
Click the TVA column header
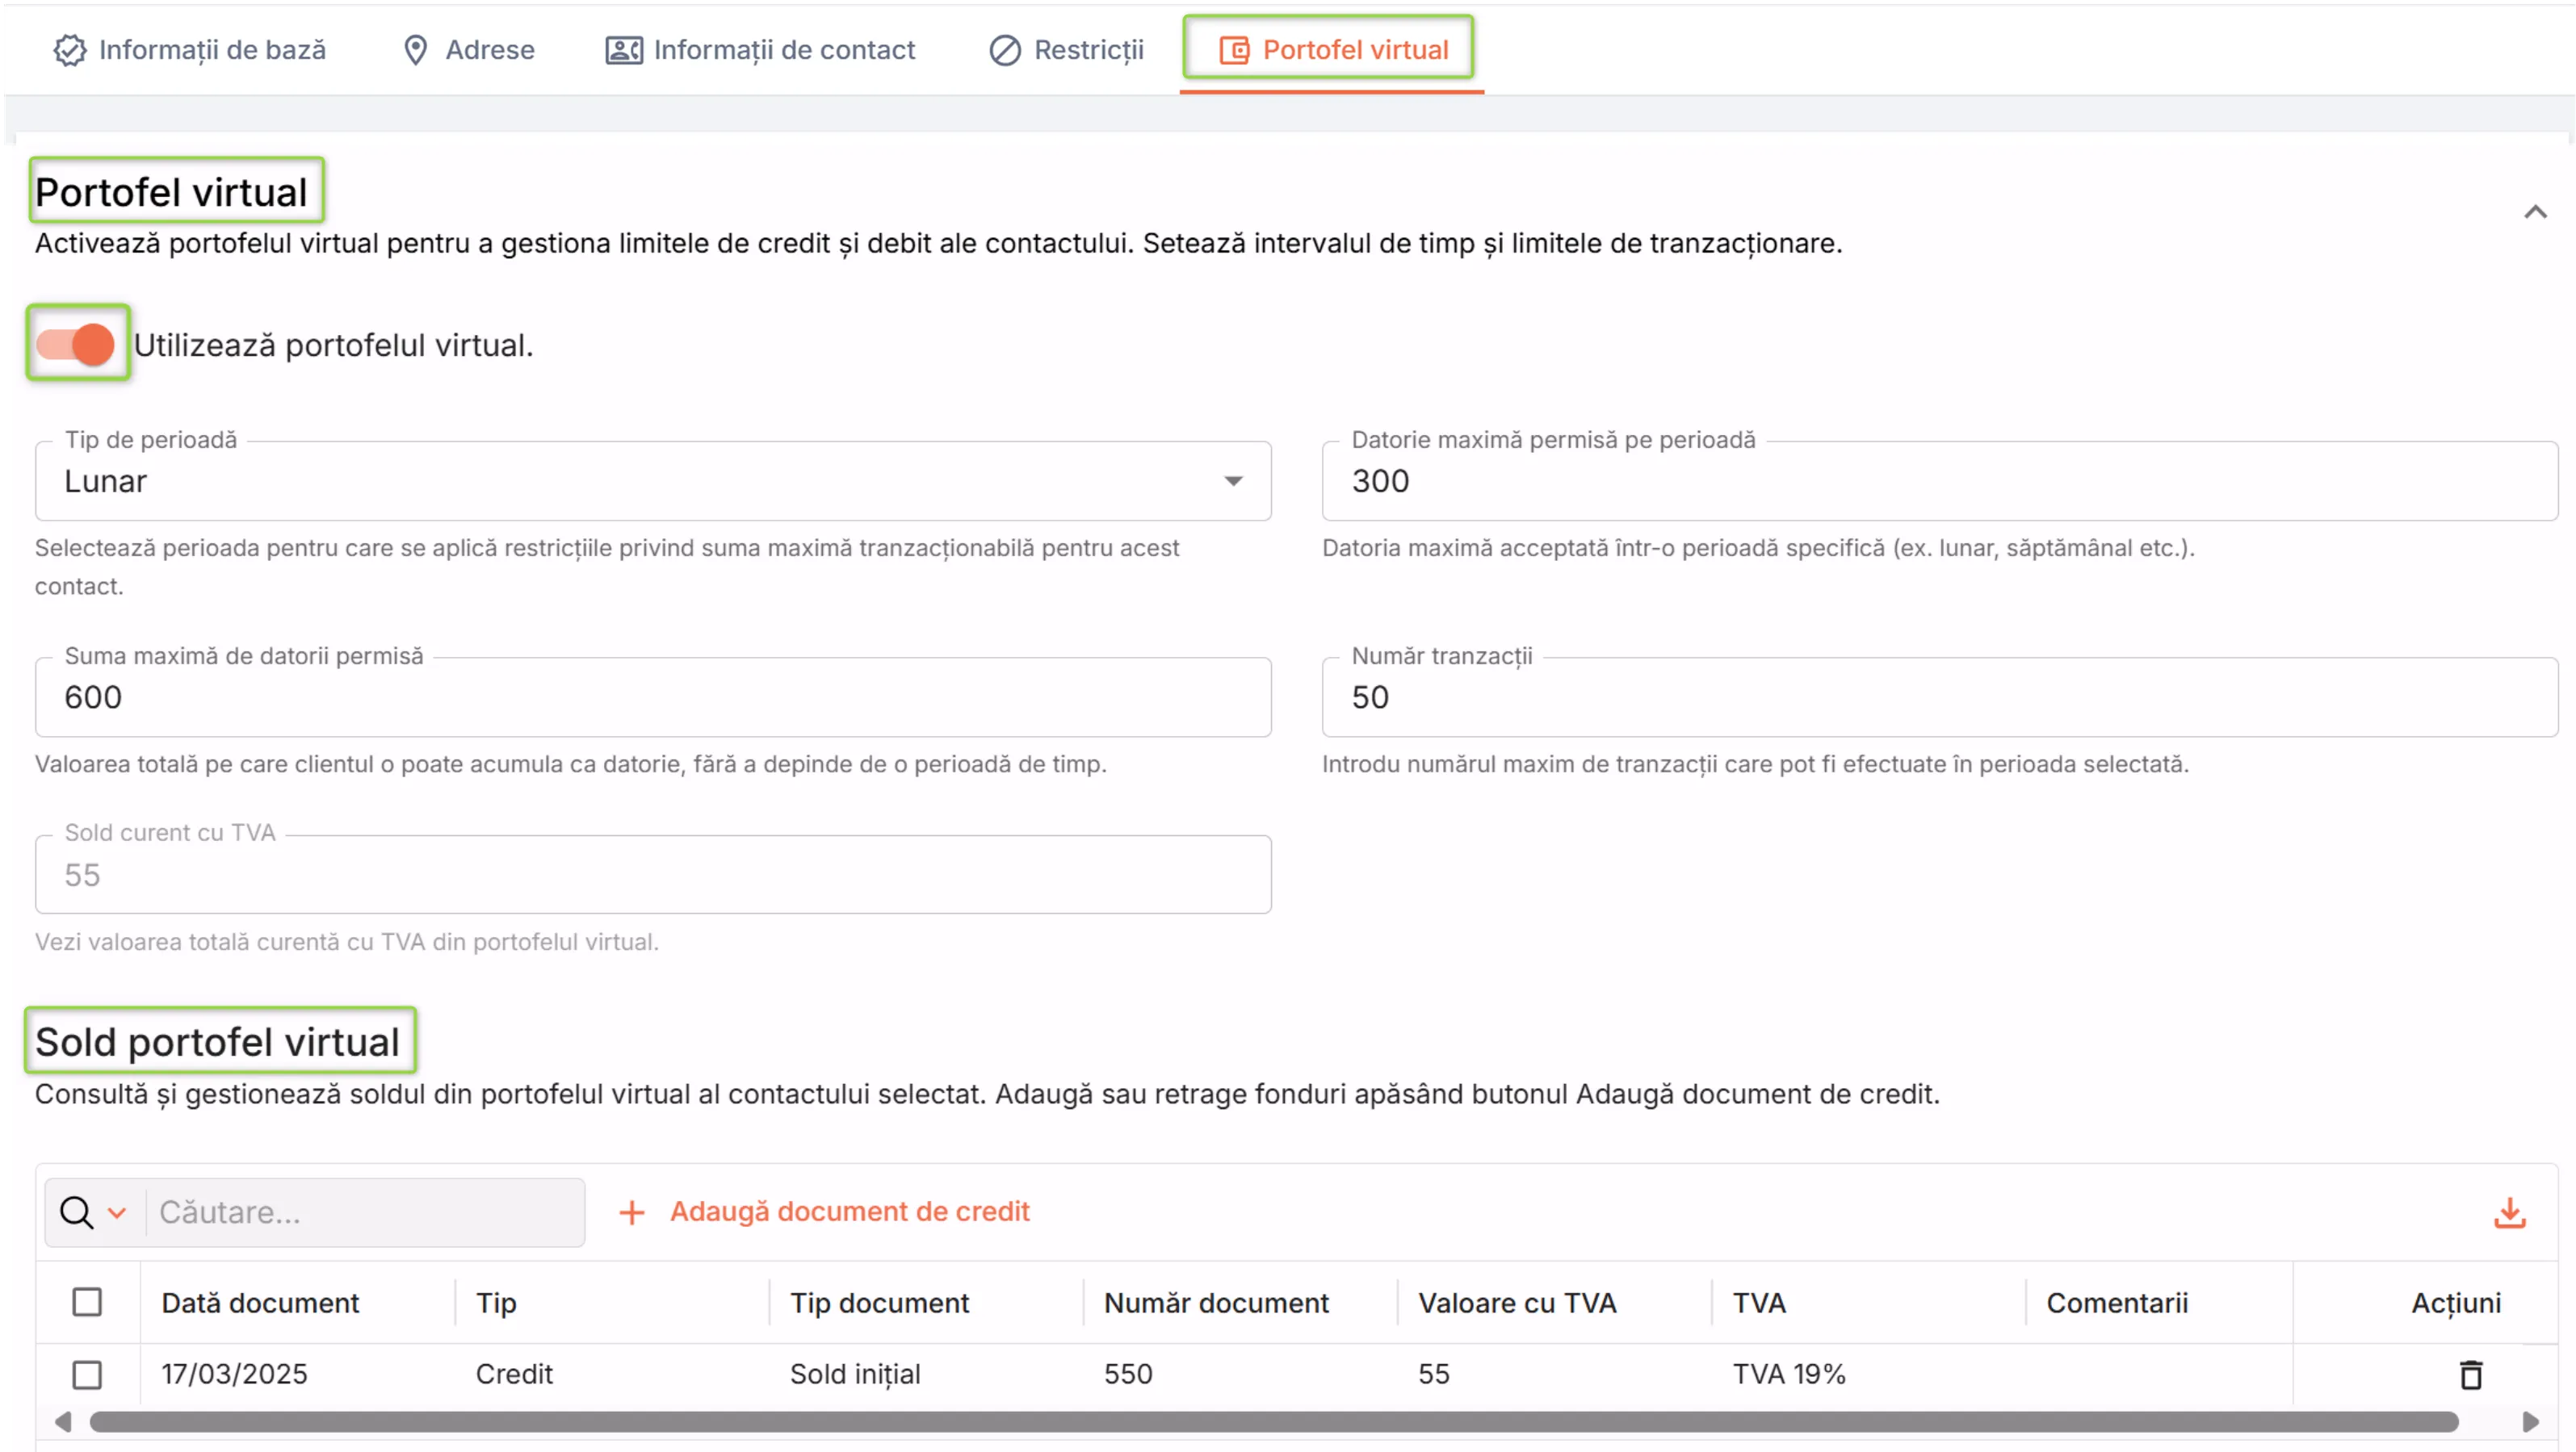click(x=1759, y=1303)
